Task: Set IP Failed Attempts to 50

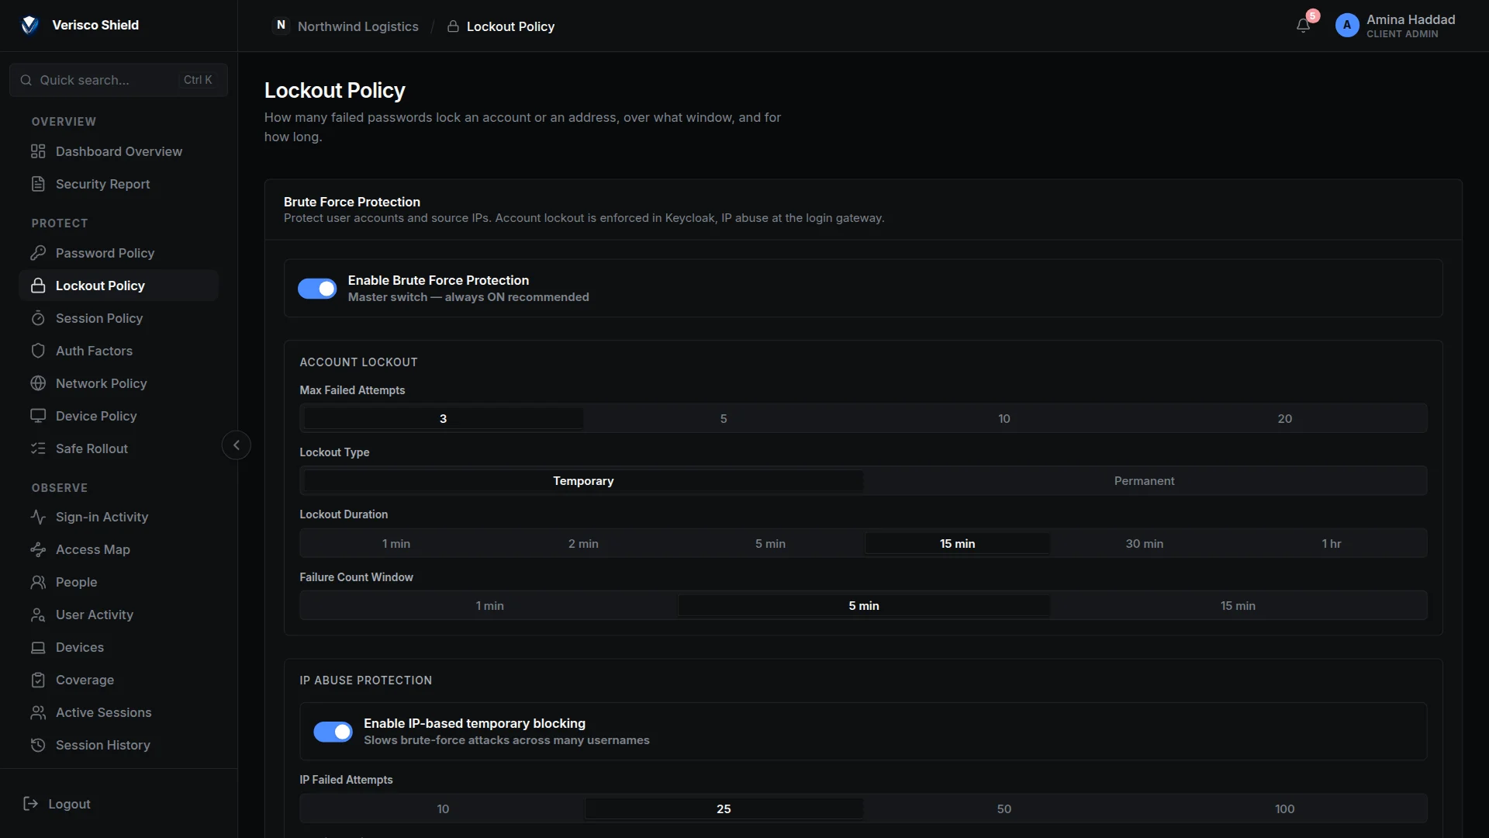Action: coord(1004,809)
